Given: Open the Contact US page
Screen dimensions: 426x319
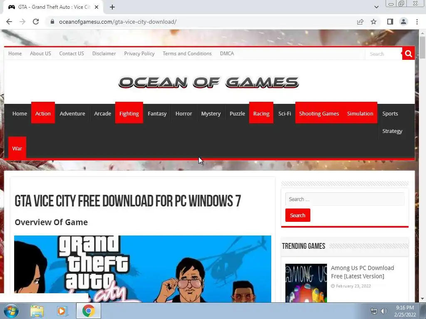Looking at the screenshot, I should point(72,54).
